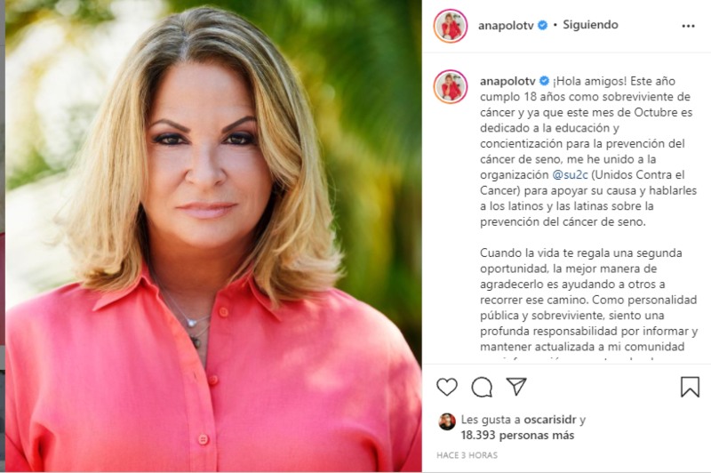View the 18.393 personas más likes list
The width and height of the screenshot is (711, 473).
tap(517, 436)
